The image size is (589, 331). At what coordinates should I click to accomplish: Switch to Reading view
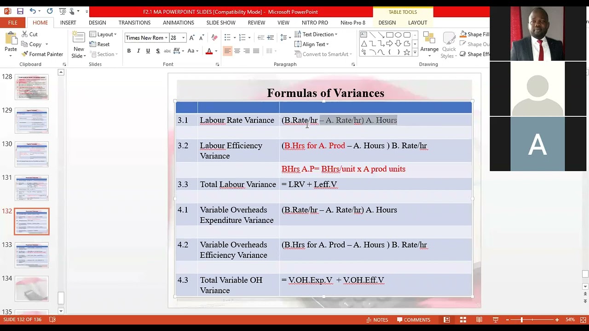coord(479,320)
